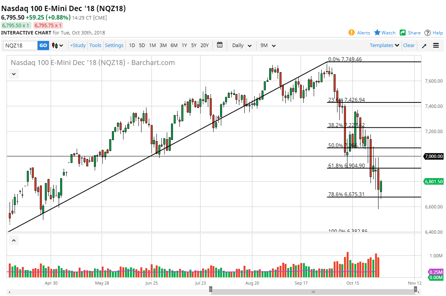Open the 9M range dropdown
Image resolution: width=446 pixels, height=296 pixels.
pos(268,45)
